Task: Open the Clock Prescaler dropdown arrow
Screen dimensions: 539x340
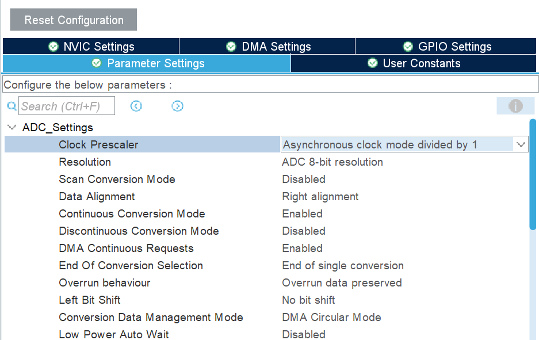Action: (521, 145)
